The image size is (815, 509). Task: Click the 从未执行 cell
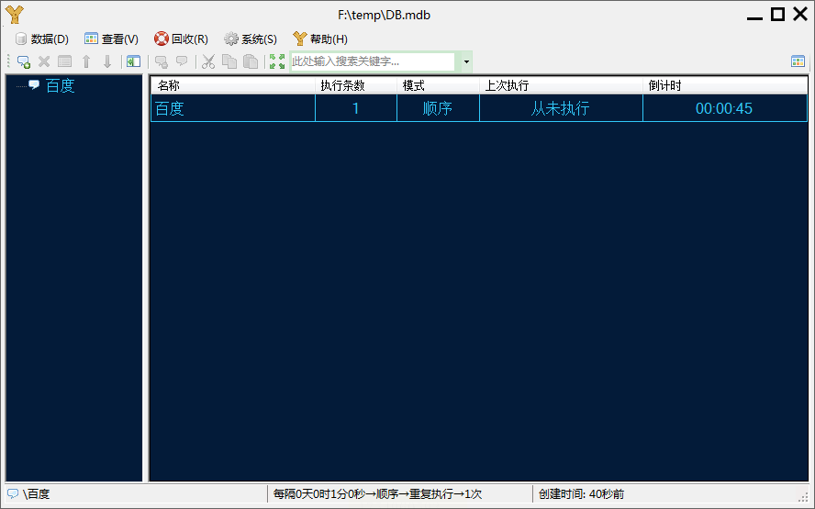click(x=561, y=108)
